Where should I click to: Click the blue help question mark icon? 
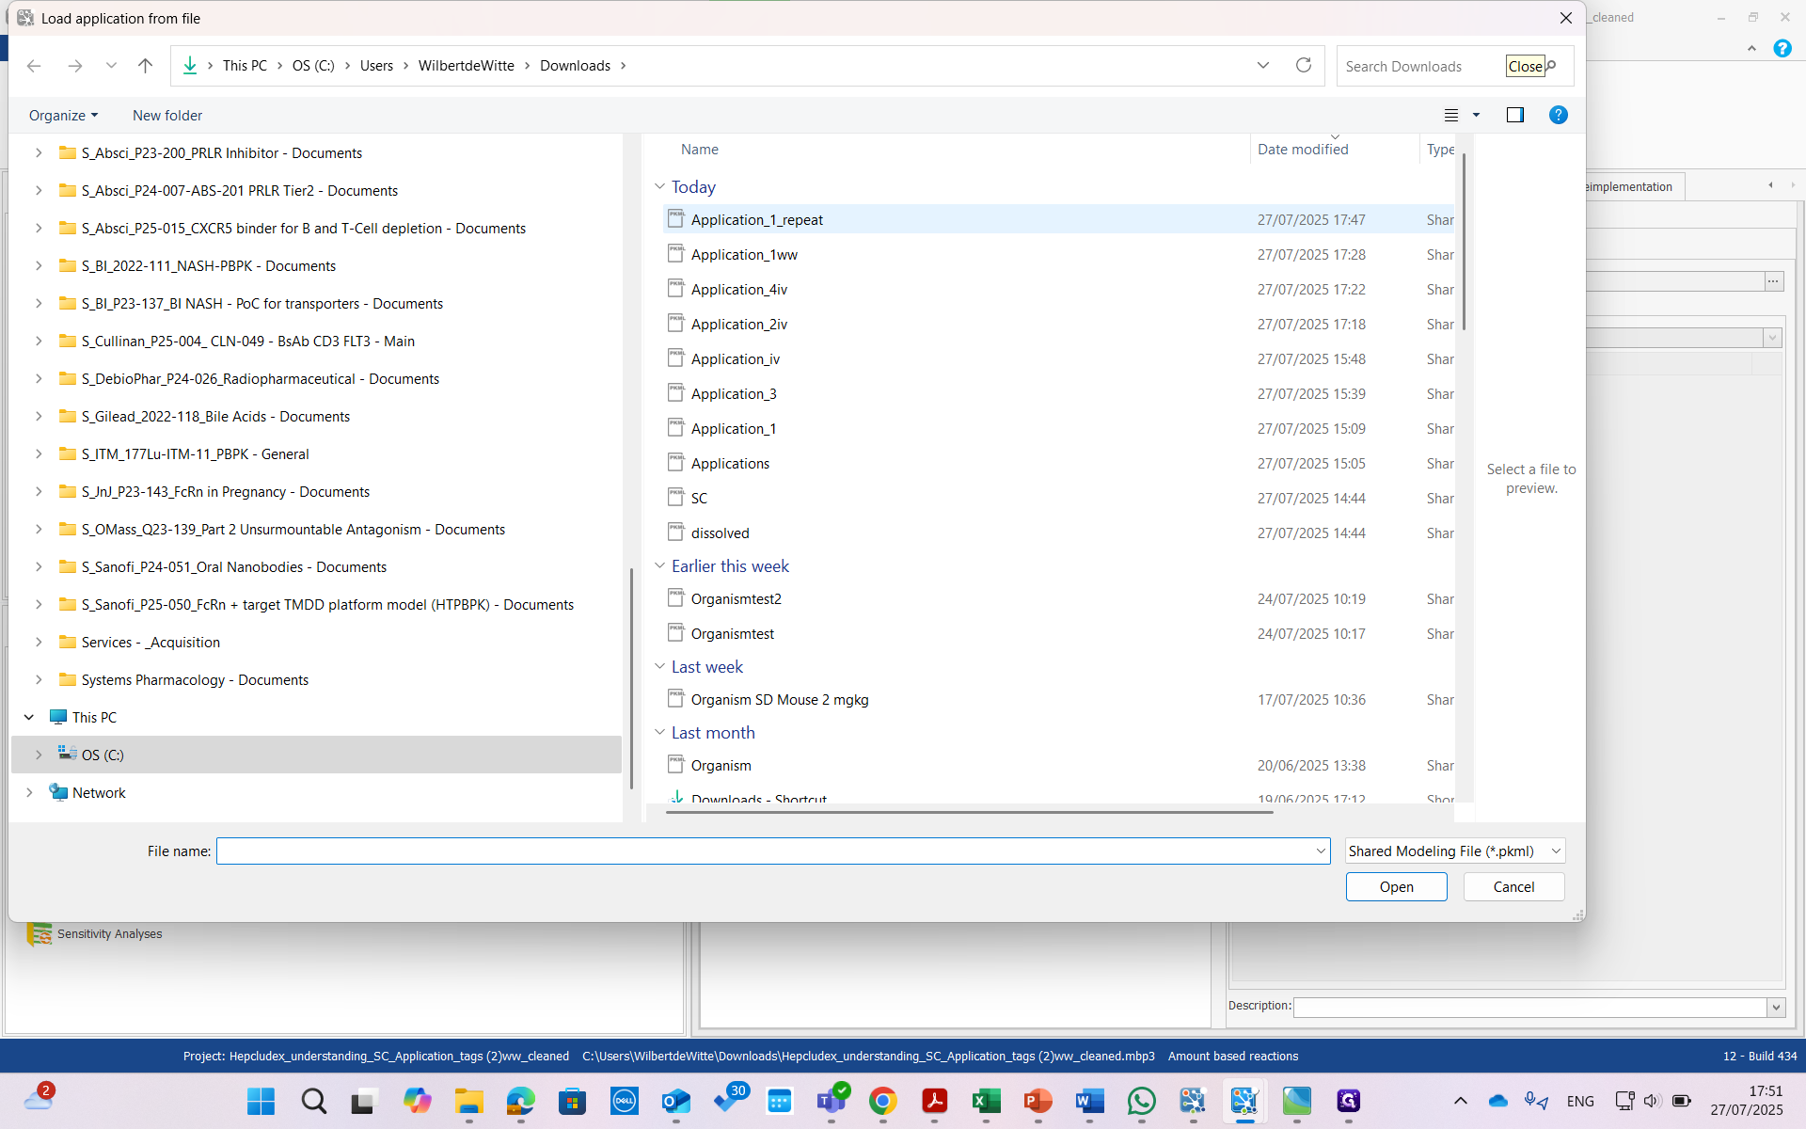click(1558, 115)
